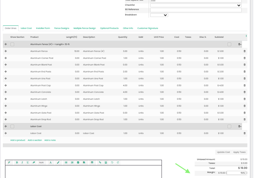Open the font size NaN selector
Screen dimensions: 254x178
(x=41, y=163)
